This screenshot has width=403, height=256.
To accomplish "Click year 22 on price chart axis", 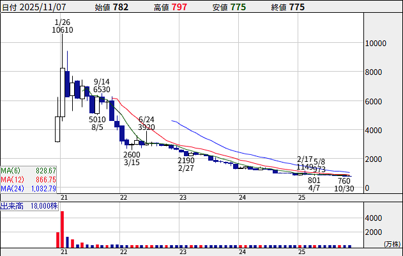I will (124, 198).
